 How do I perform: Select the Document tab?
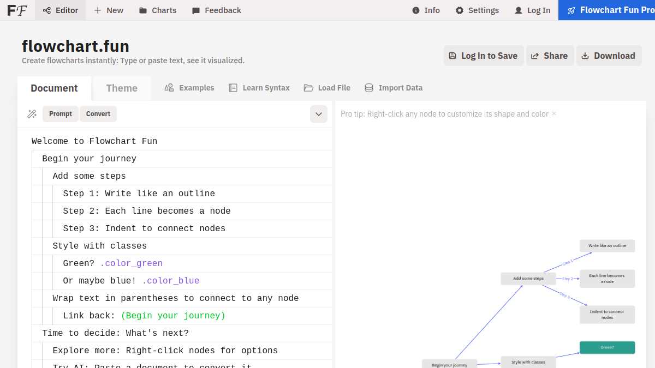(x=54, y=88)
